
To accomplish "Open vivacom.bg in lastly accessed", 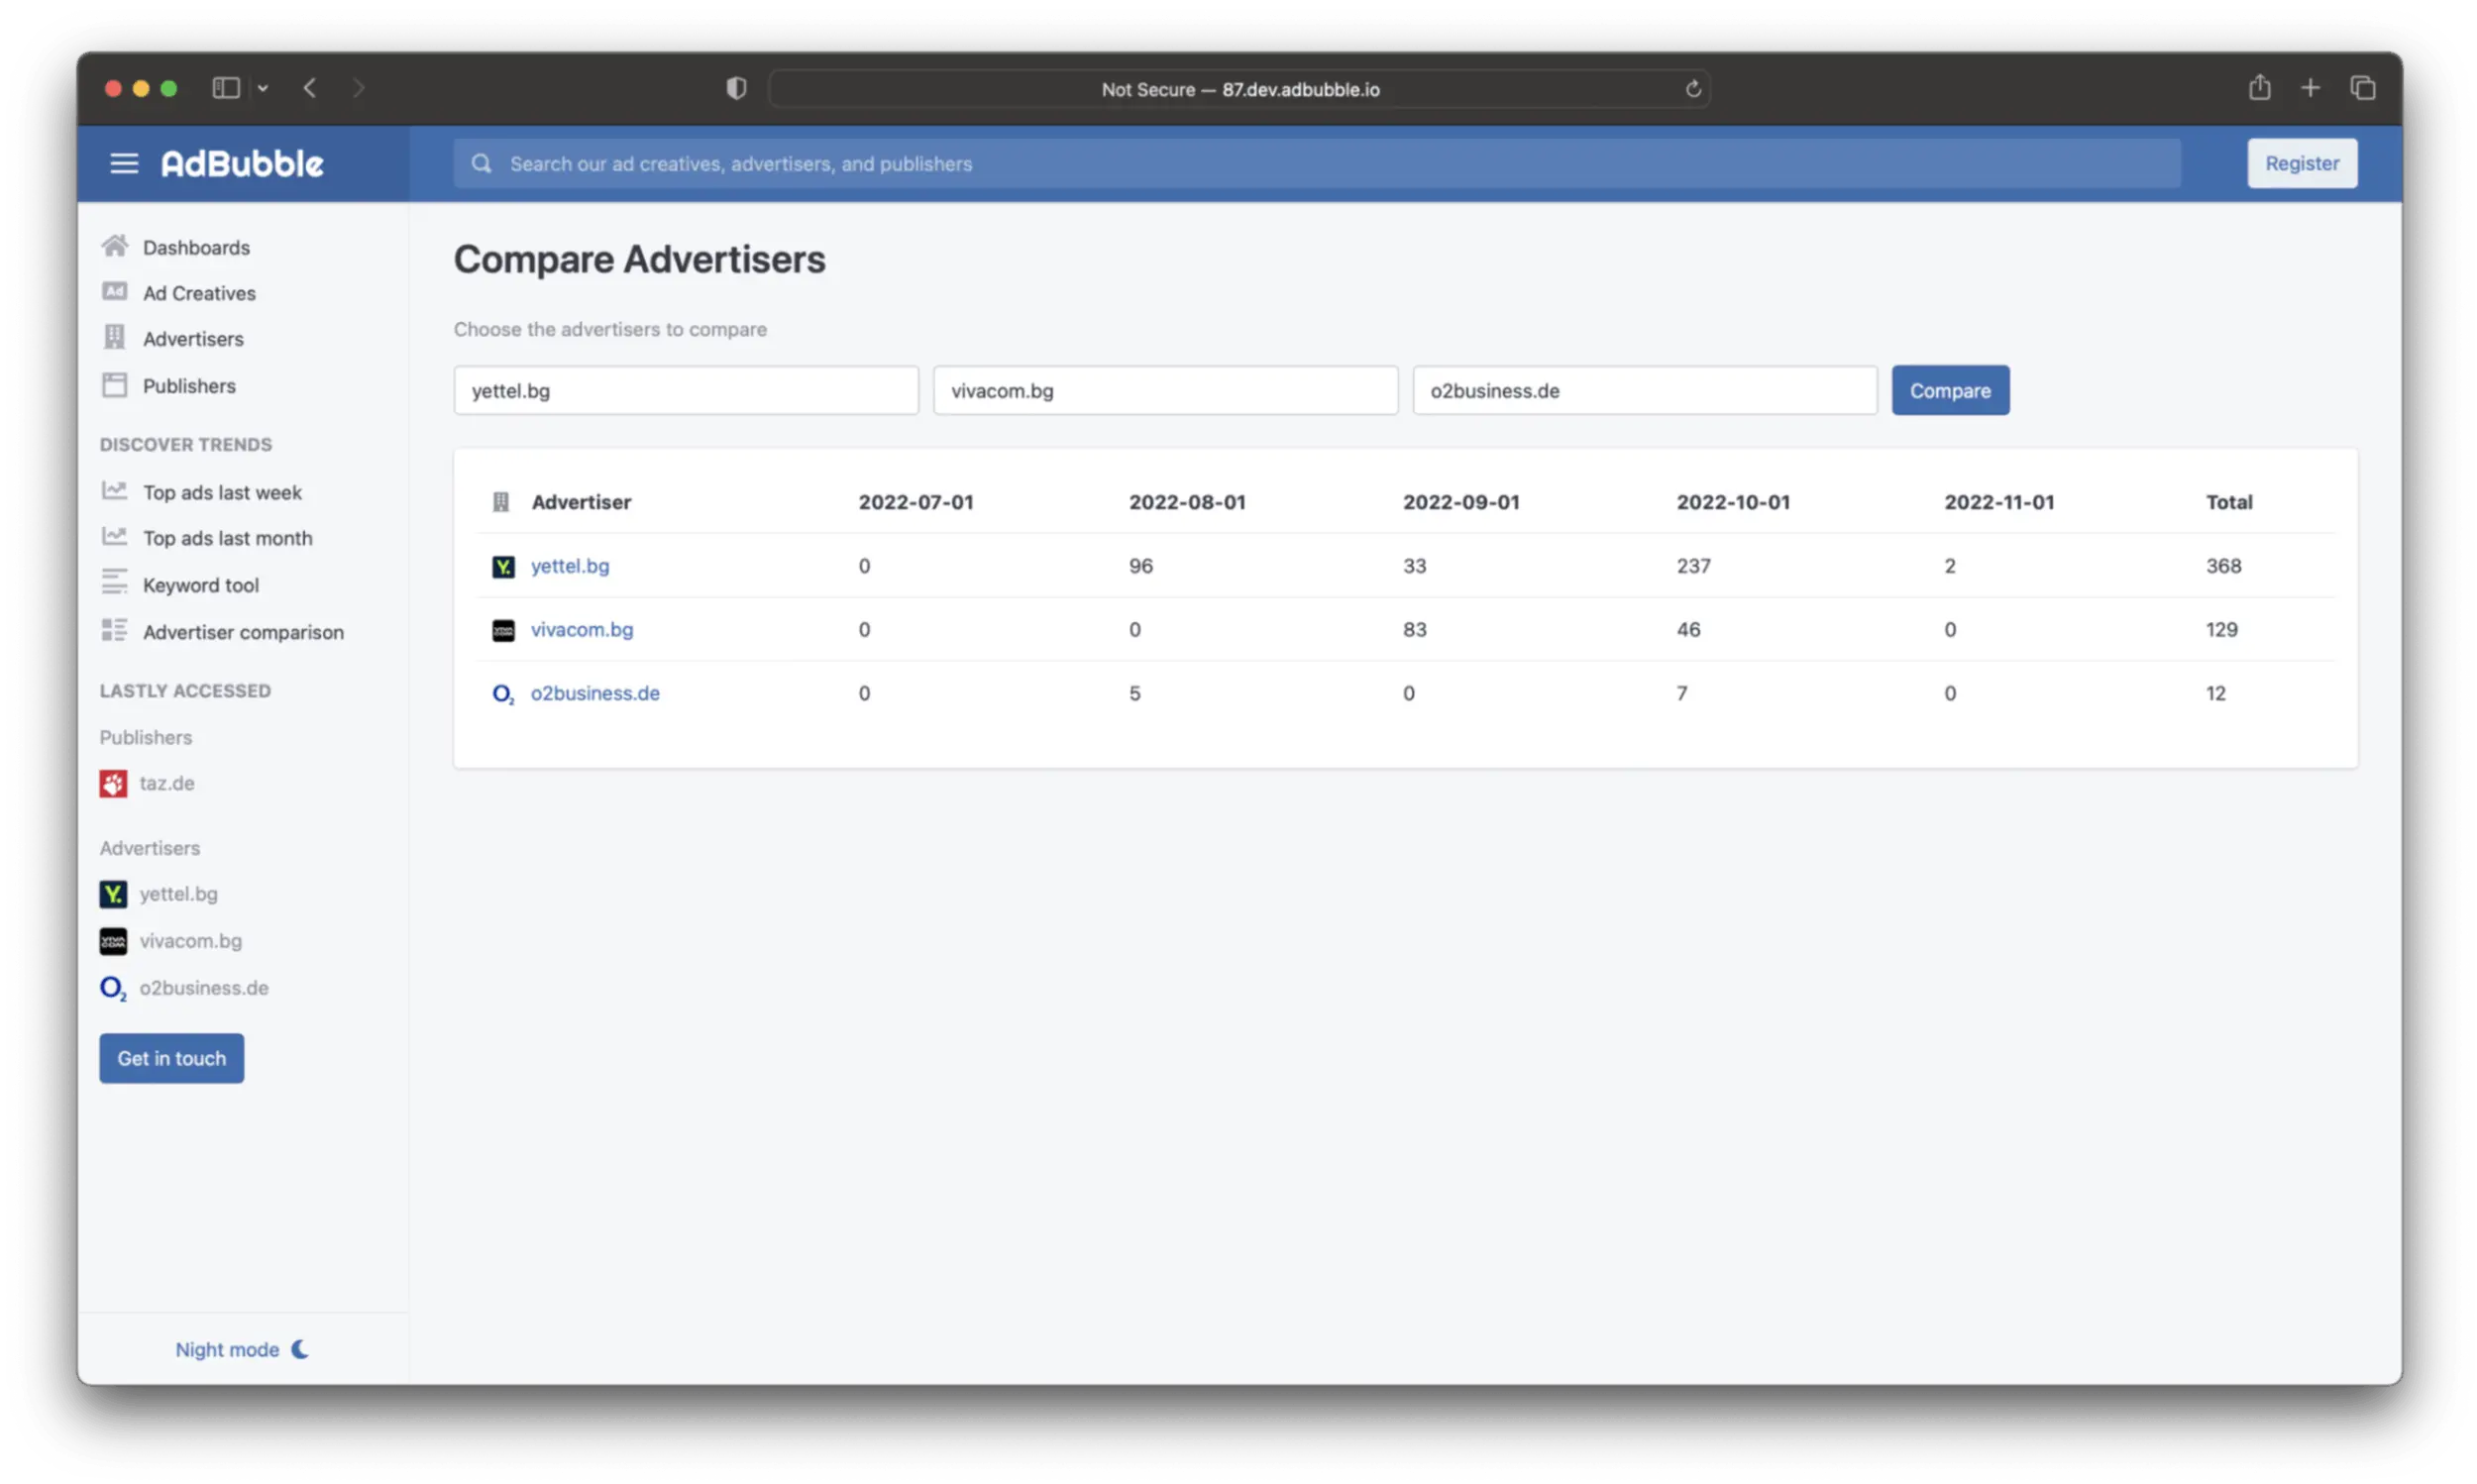I will [190, 941].
